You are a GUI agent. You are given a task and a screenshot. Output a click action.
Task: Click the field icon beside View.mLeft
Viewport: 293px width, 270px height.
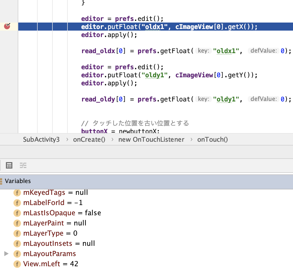(x=17, y=264)
